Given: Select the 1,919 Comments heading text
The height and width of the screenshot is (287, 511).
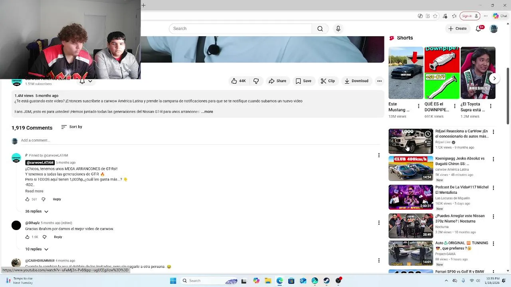Looking at the screenshot, I should pyautogui.click(x=32, y=128).
